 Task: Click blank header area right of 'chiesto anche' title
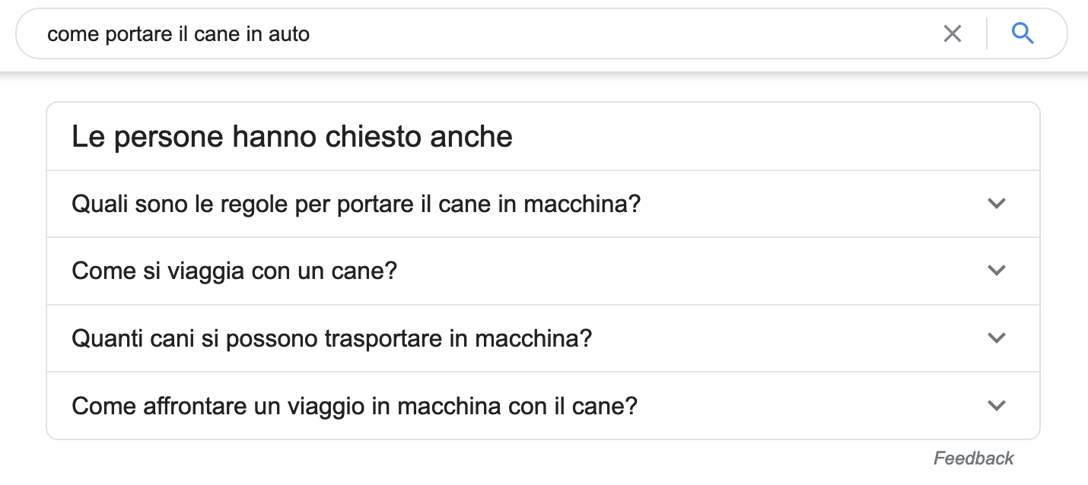(761, 137)
